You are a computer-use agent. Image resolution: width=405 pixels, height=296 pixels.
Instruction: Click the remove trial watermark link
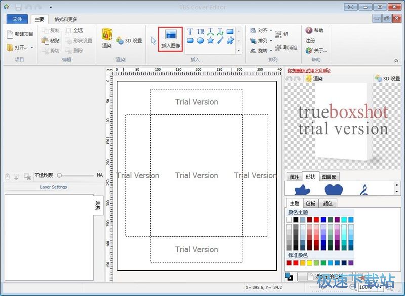tap(308, 71)
